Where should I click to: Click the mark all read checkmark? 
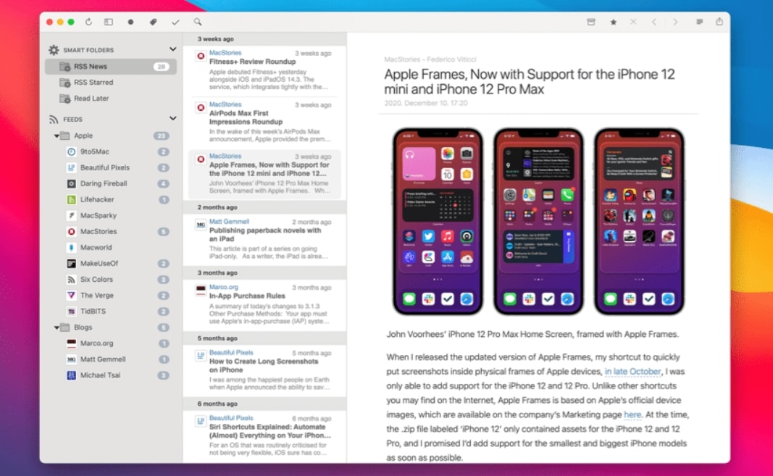pos(175,22)
